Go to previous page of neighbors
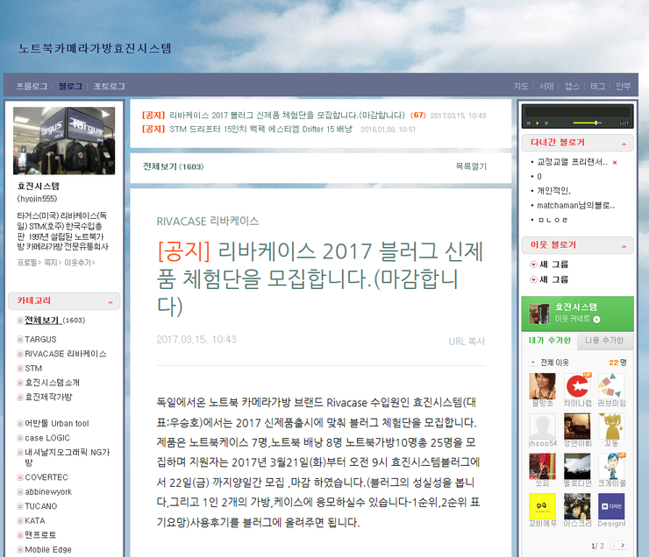The image size is (649, 557). [614, 546]
